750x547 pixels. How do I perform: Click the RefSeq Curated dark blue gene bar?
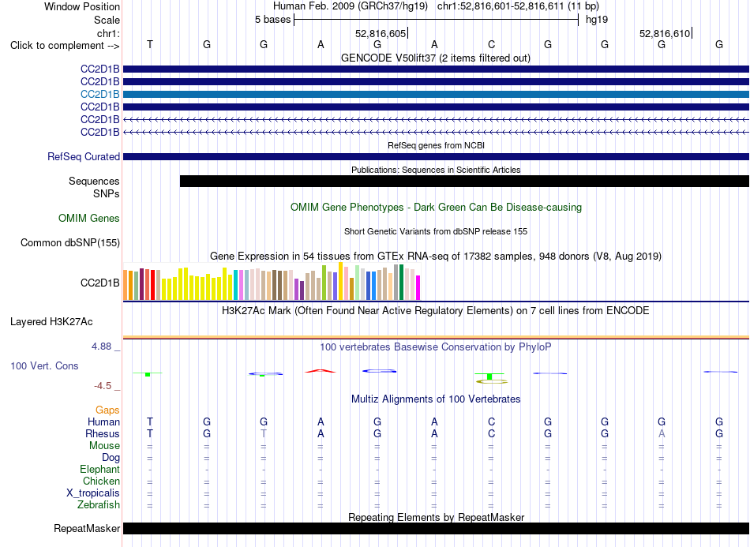(436, 157)
